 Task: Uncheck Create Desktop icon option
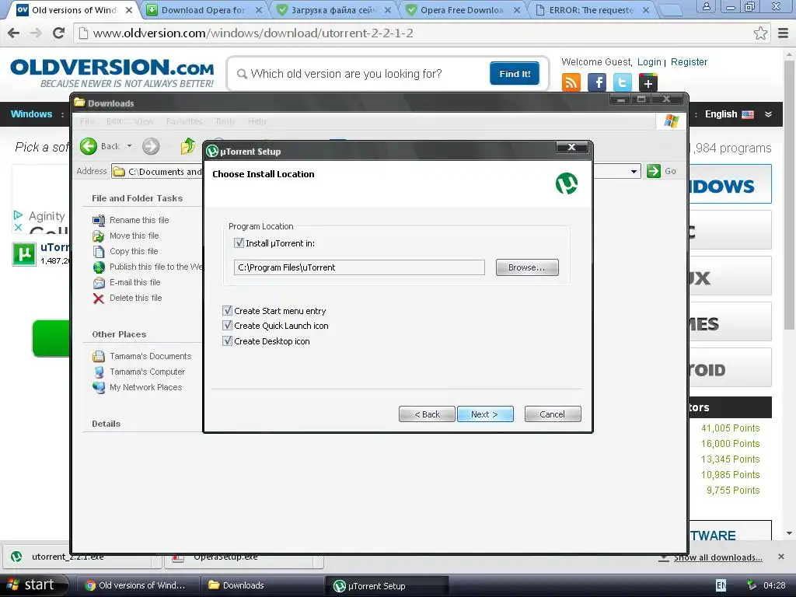(228, 340)
